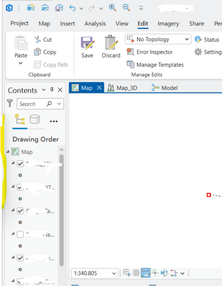Switch to the Model view tab
222x286 pixels.
165,88
